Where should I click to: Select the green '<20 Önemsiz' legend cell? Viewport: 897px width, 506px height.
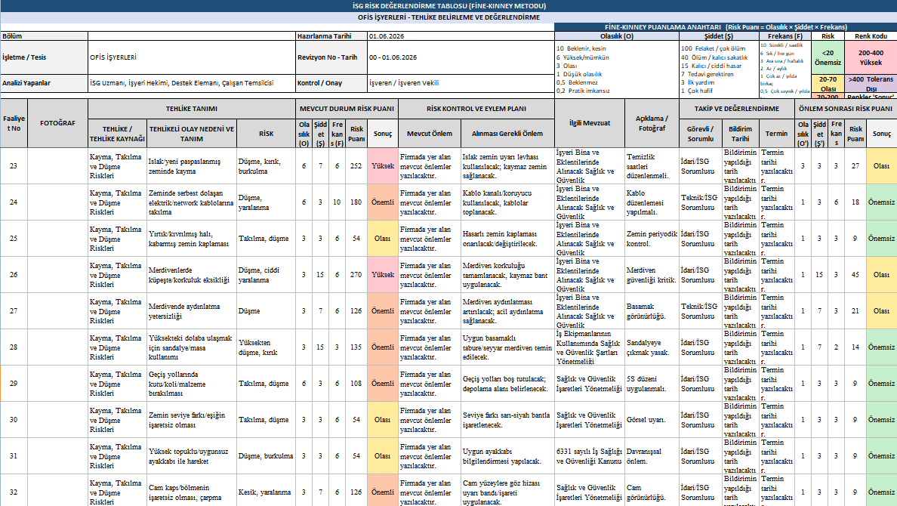[828, 57]
